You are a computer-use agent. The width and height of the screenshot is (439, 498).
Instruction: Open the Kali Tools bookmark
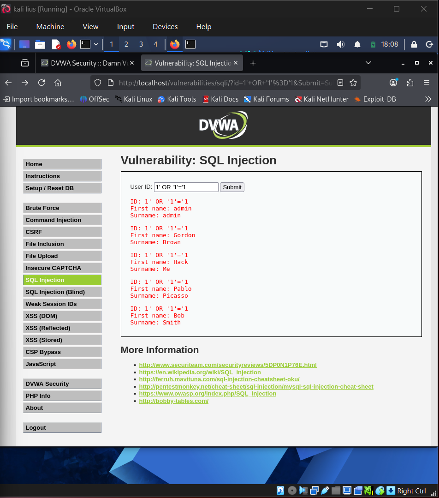click(x=177, y=99)
